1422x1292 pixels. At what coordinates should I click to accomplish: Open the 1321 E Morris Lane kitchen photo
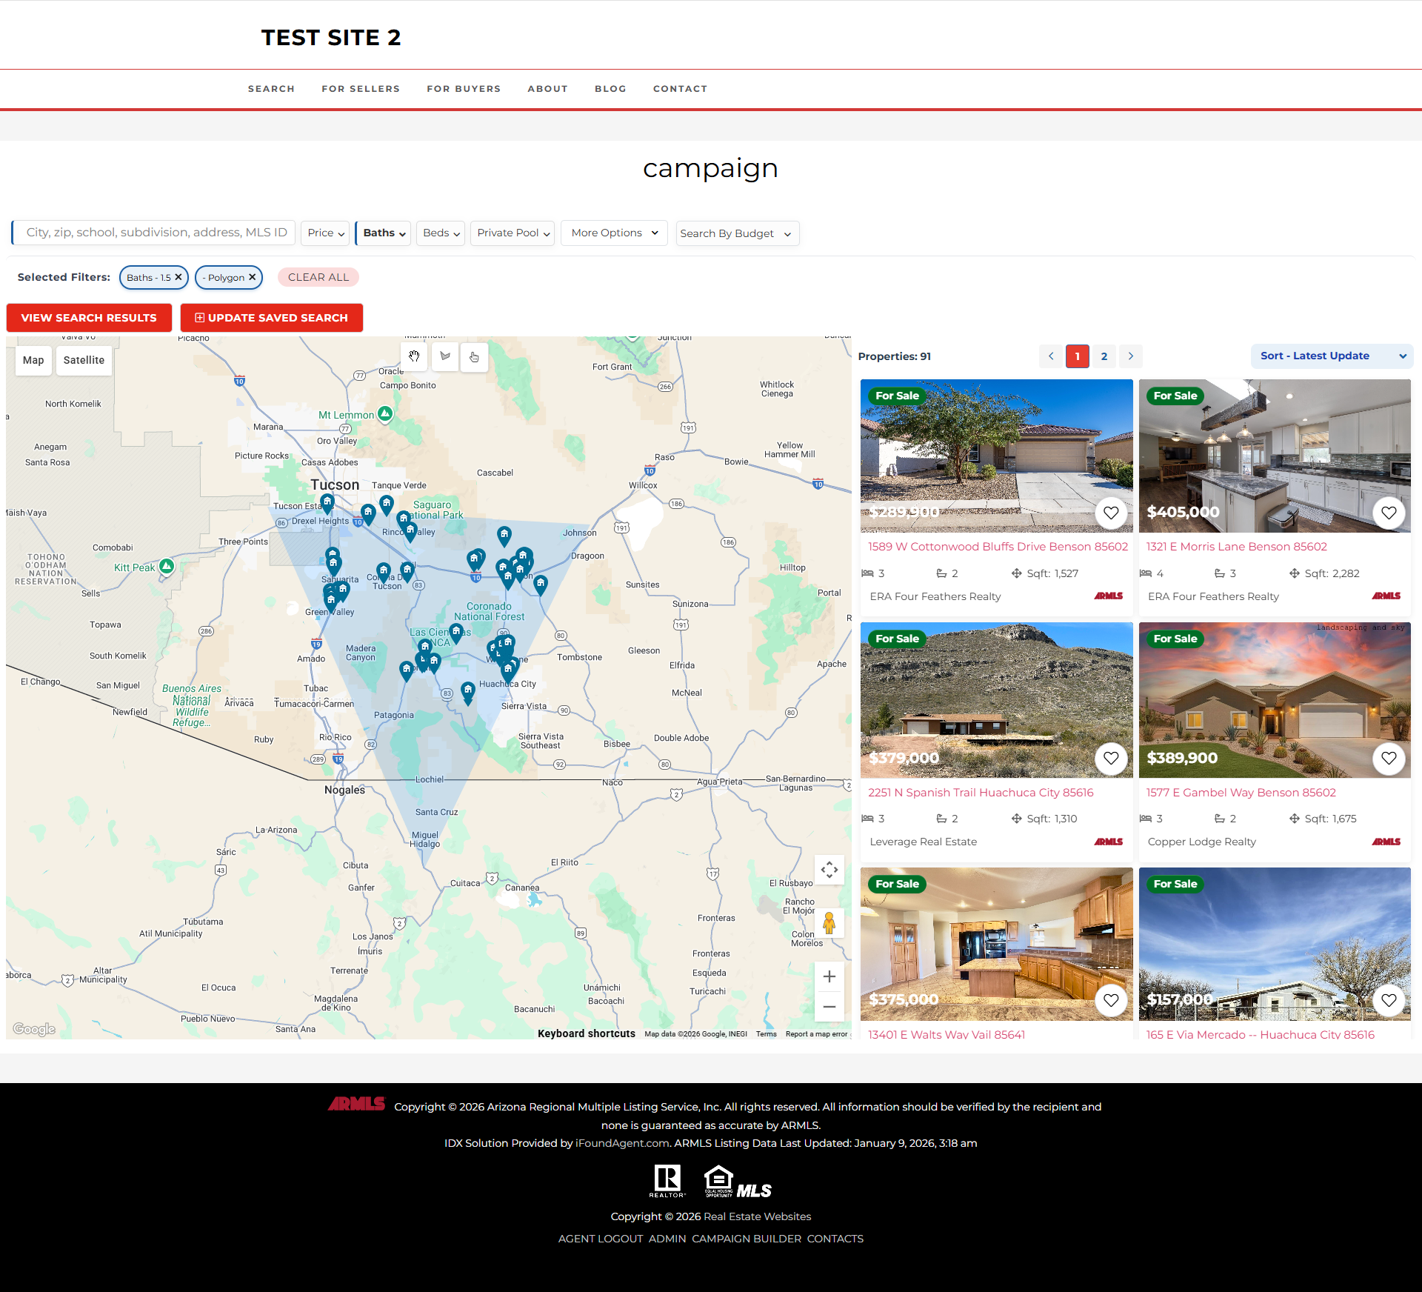pos(1275,456)
